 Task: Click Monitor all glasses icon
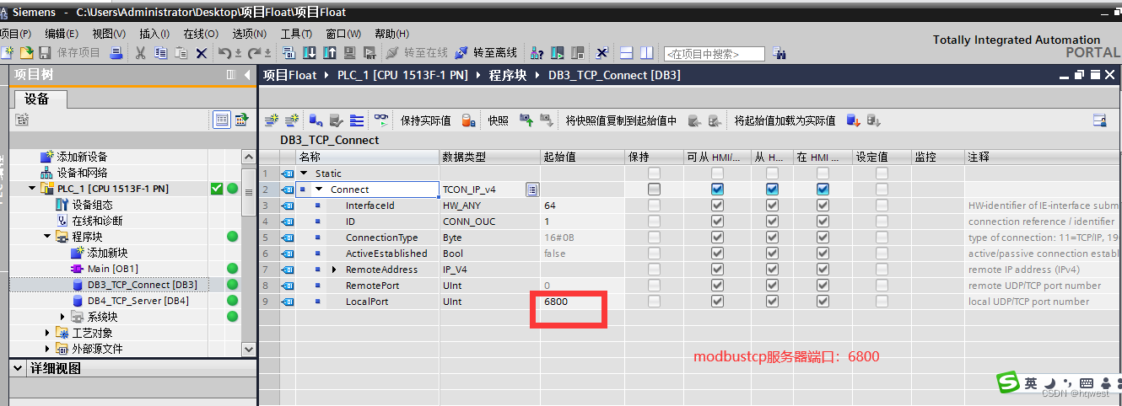coord(381,120)
